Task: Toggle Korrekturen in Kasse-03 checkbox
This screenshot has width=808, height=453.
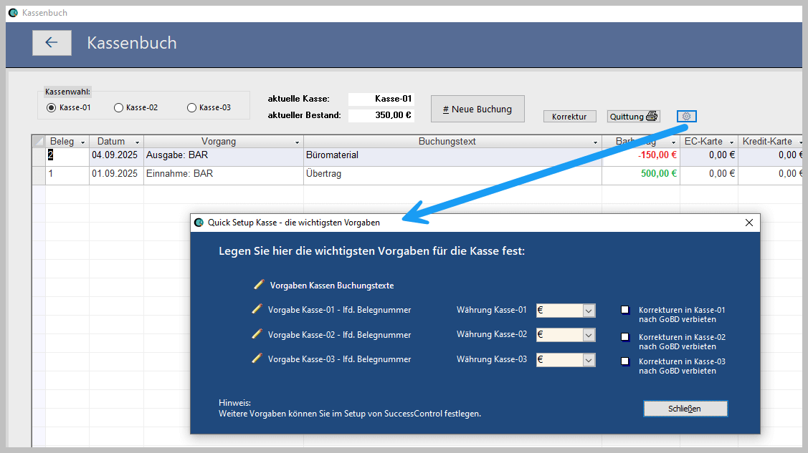Action: [625, 361]
